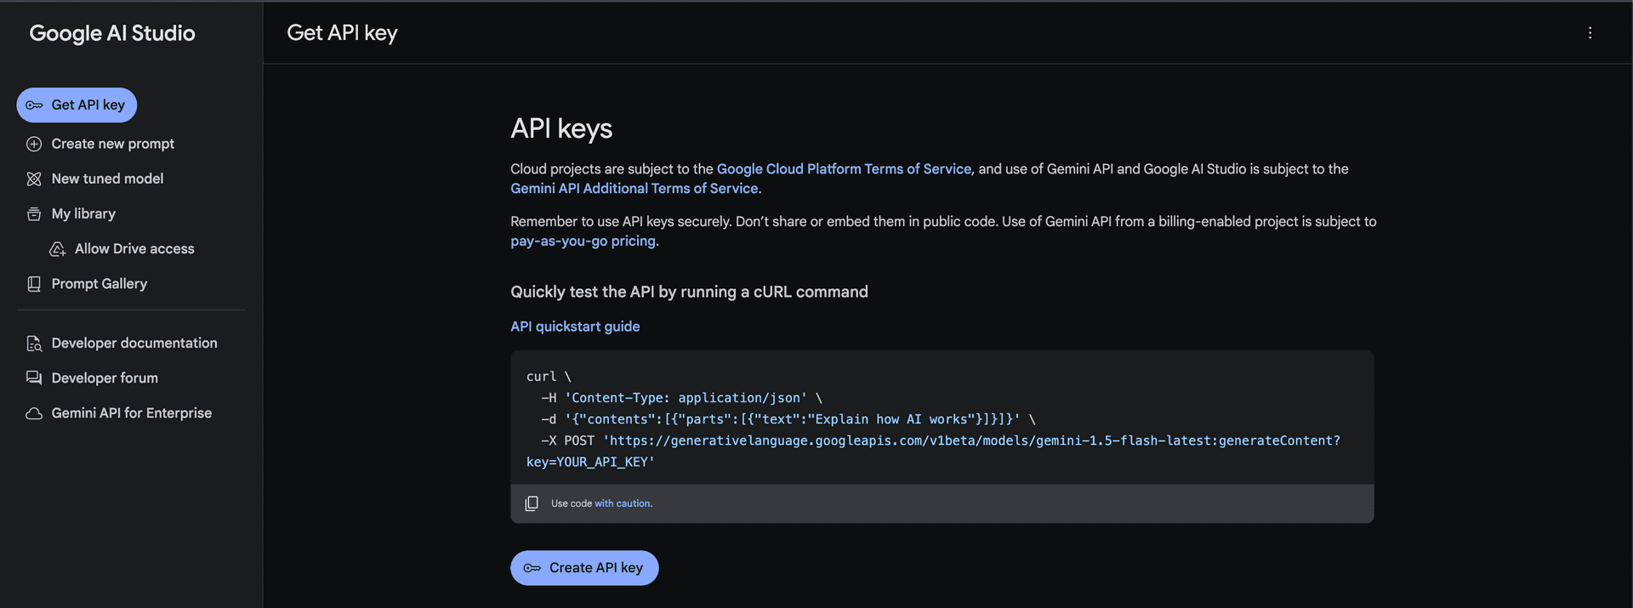Click the key icon in Create API key button
The image size is (1633, 608).
(x=532, y=568)
